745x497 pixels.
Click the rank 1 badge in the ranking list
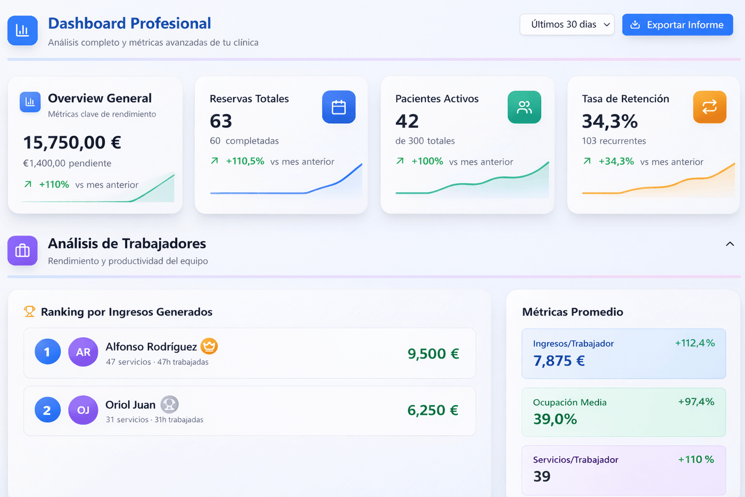click(x=47, y=352)
